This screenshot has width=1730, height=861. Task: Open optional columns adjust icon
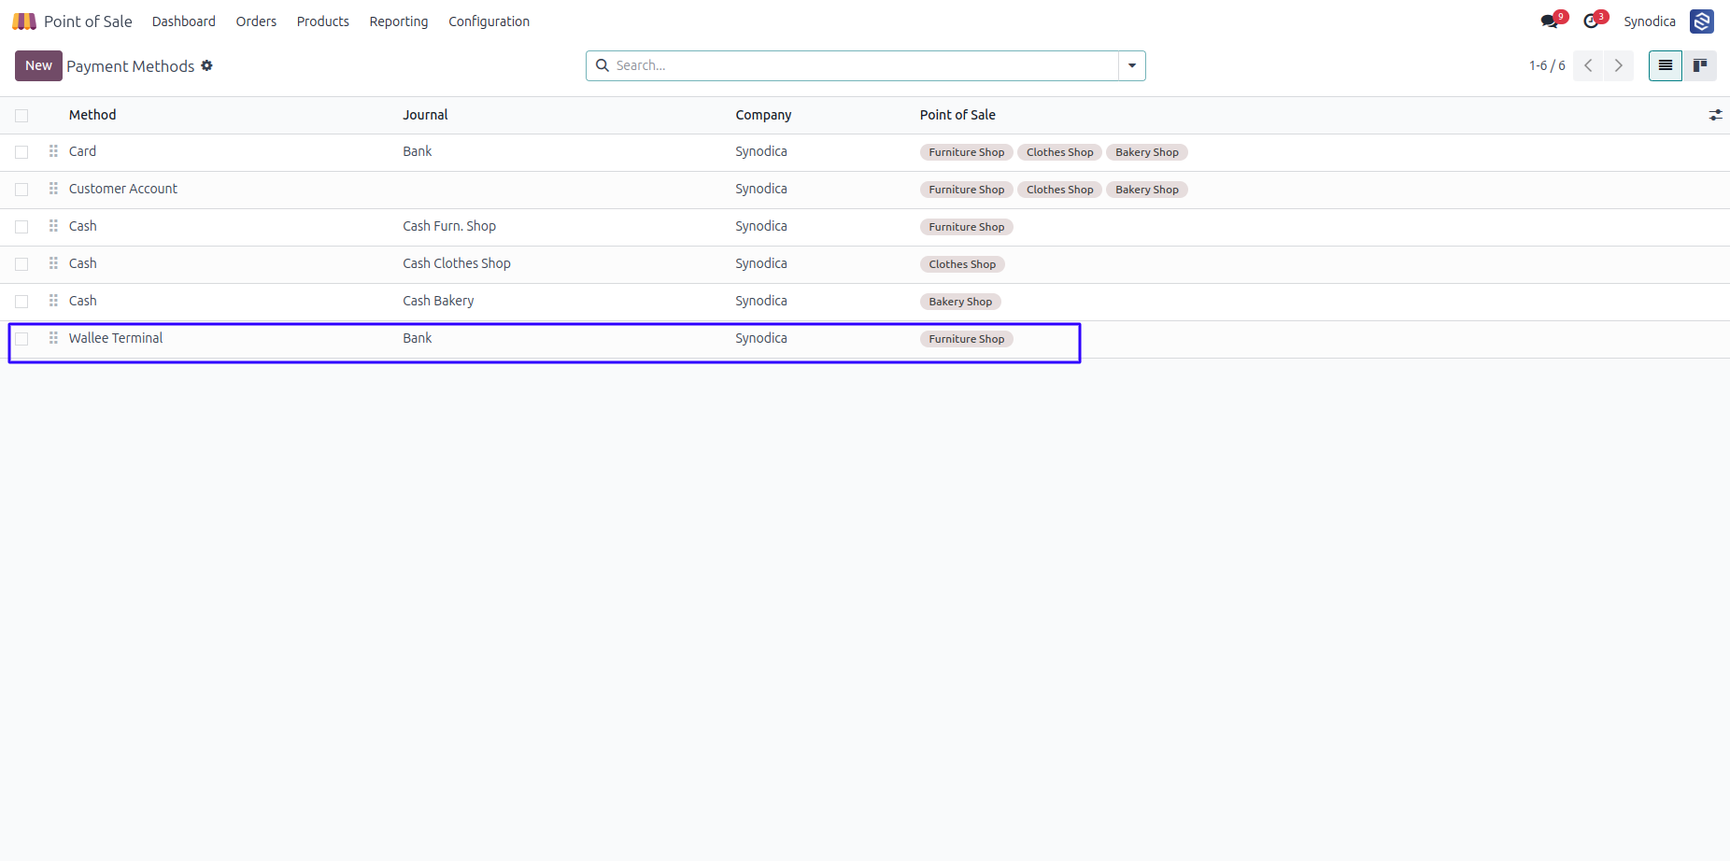tap(1716, 115)
